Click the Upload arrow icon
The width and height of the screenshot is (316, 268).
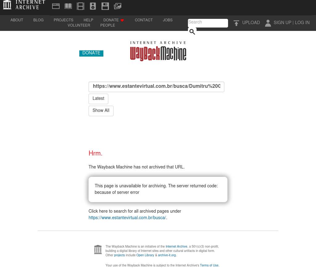tap(236, 23)
